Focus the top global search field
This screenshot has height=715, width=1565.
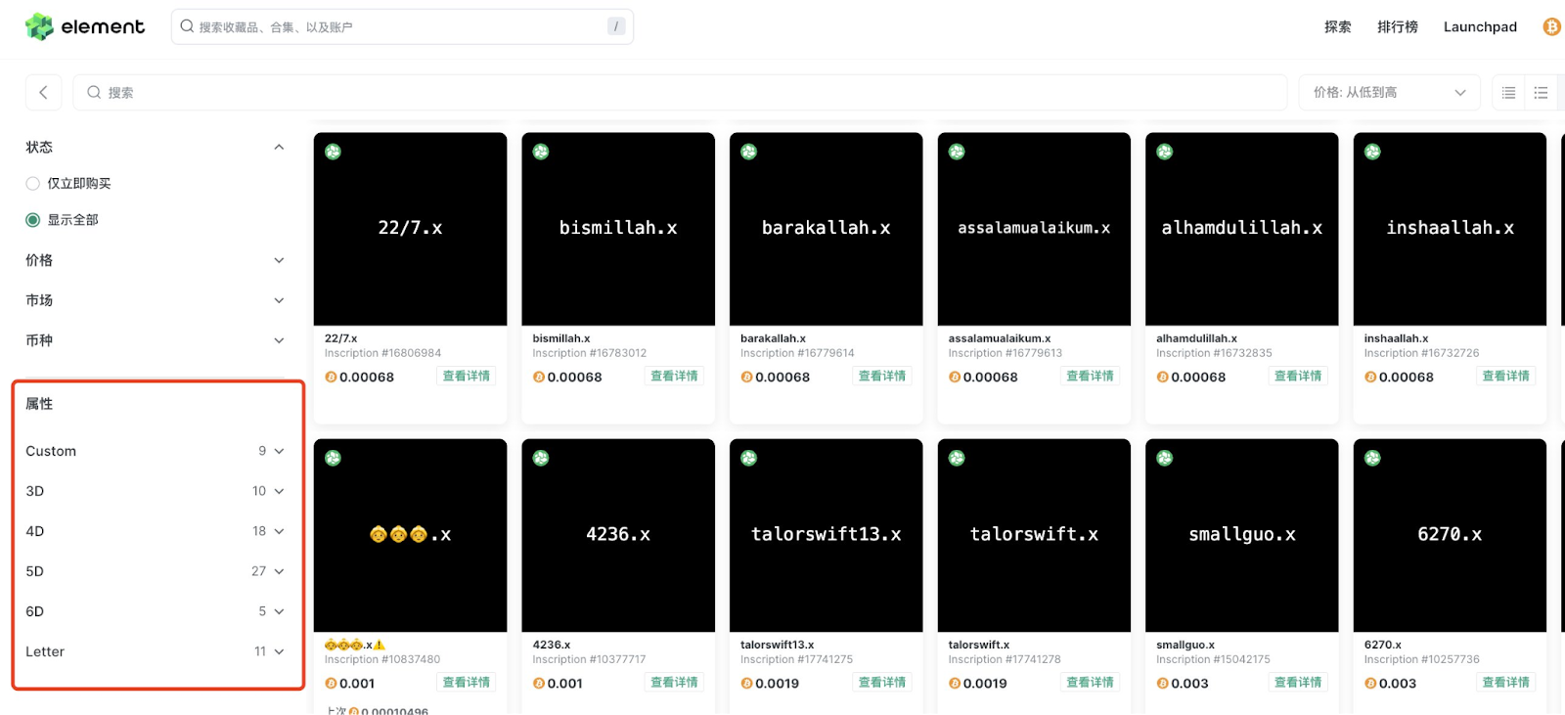(402, 26)
